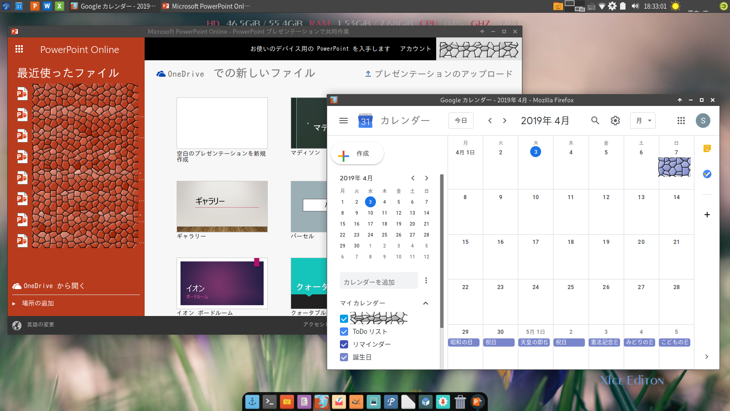
Task: Open the 天皇の即位 holiday event
Action: [x=534, y=342]
